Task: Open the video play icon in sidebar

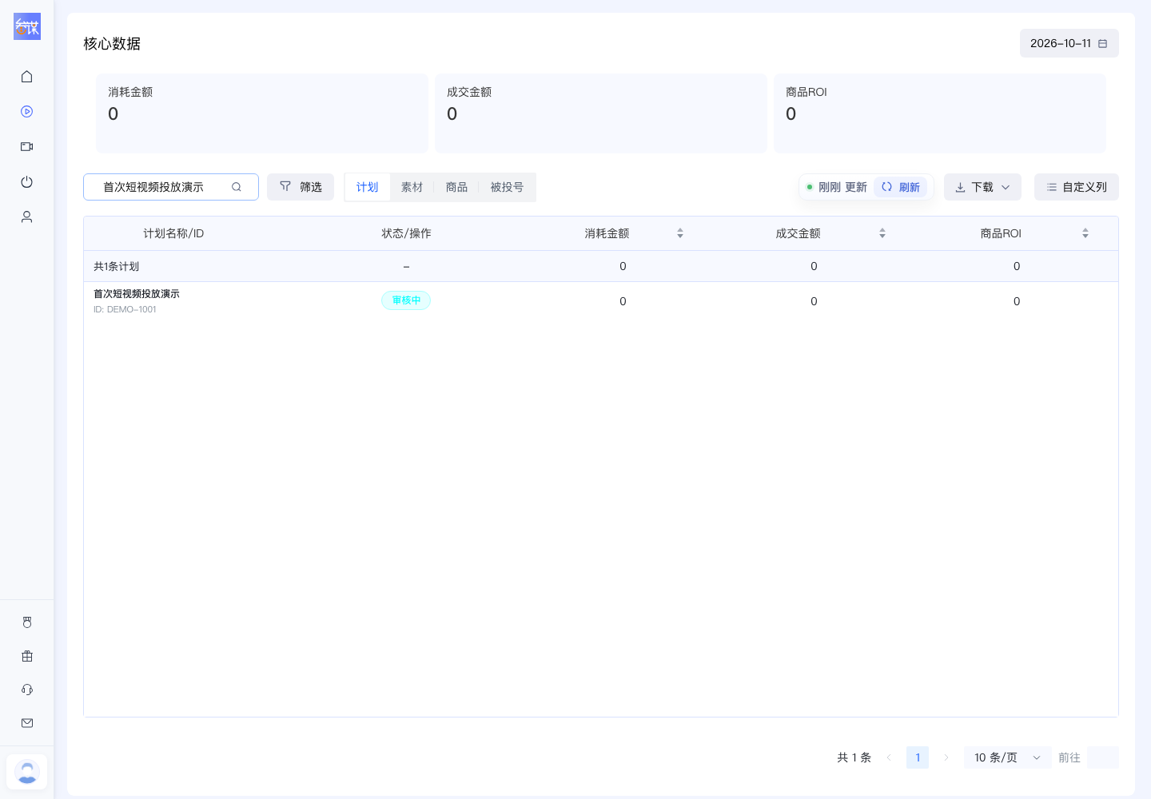Action: point(27,112)
